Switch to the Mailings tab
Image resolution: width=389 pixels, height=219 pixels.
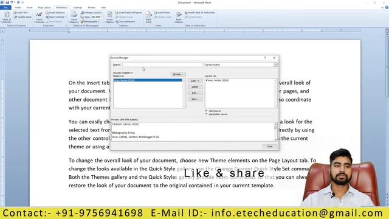tap(78, 7)
